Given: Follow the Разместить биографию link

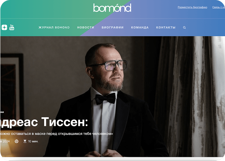Looking at the screenshot, I should pyautogui.click(x=193, y=7).
